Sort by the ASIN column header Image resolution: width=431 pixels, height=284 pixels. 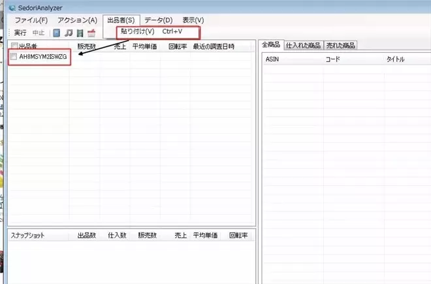coord(273,59)
